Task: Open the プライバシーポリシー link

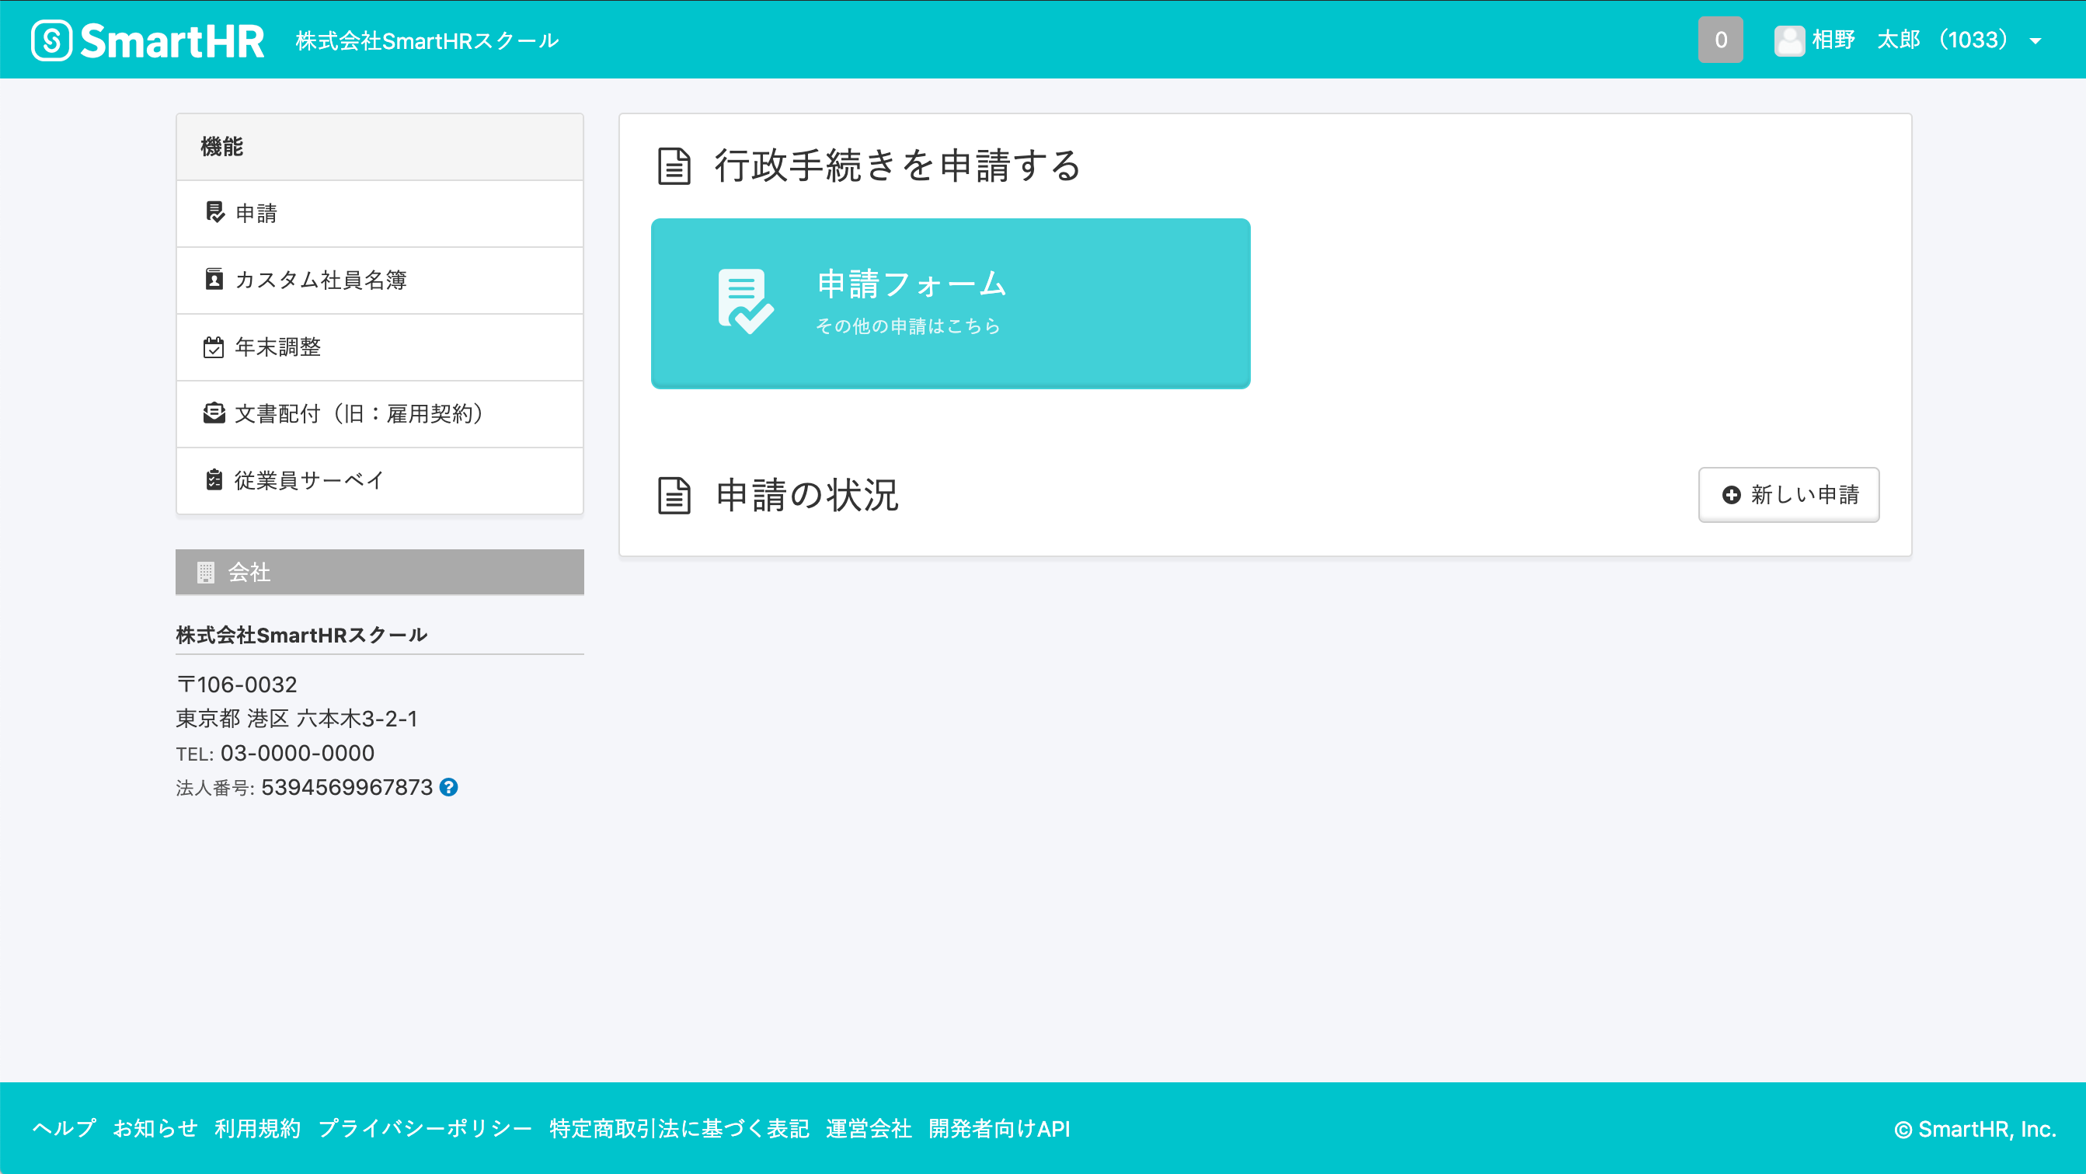Action: [x=424, y=1128]
